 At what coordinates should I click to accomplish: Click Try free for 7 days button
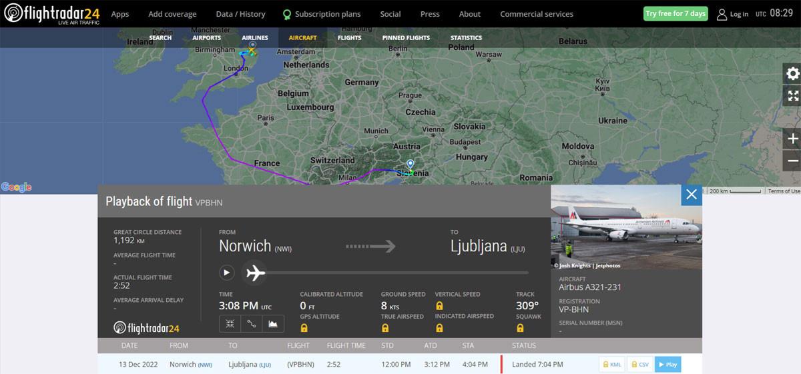coord(675,13)
